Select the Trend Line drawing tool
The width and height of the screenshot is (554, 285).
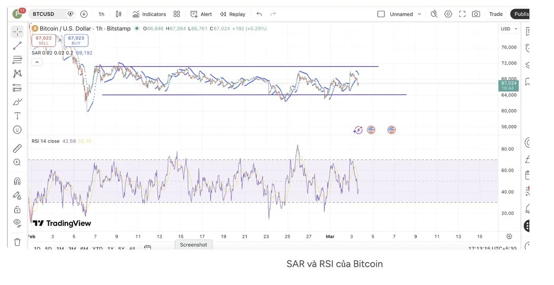[x=17, y=45]
